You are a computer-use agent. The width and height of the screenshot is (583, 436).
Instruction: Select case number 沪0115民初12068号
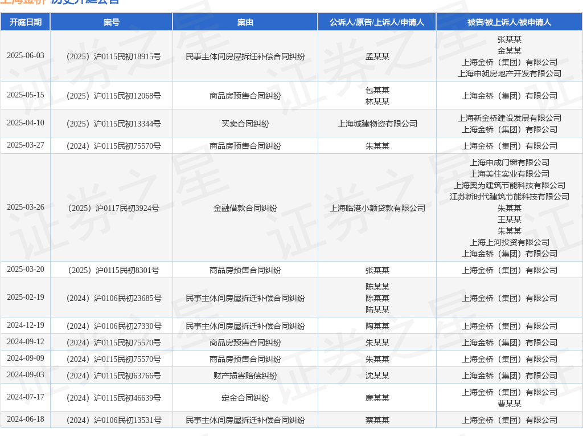(114, 96)
